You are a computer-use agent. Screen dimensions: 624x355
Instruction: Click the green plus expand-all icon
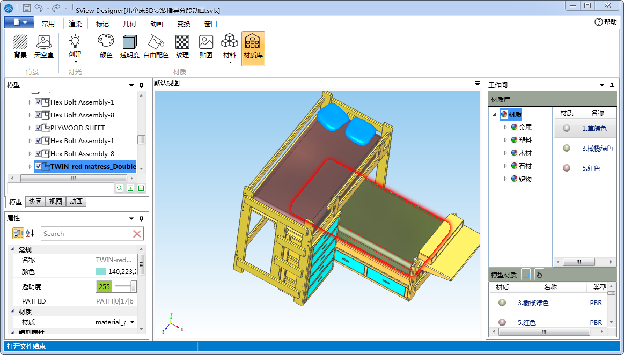130,188
